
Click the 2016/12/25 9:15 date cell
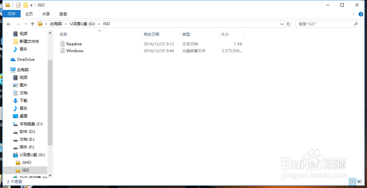click(x=159, y=44)
